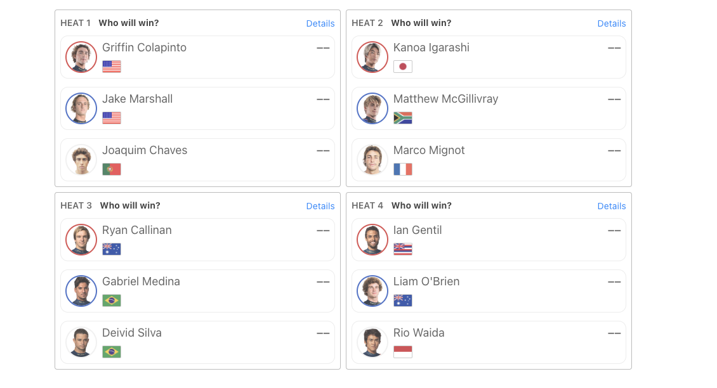
Task: Click the Australia flag under Ryan Callinan
Action: [112, 249]
